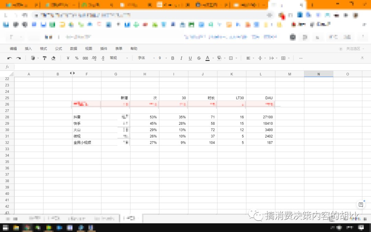Open the font size dropdown
The image size is (371, 232).
(161, 58)
